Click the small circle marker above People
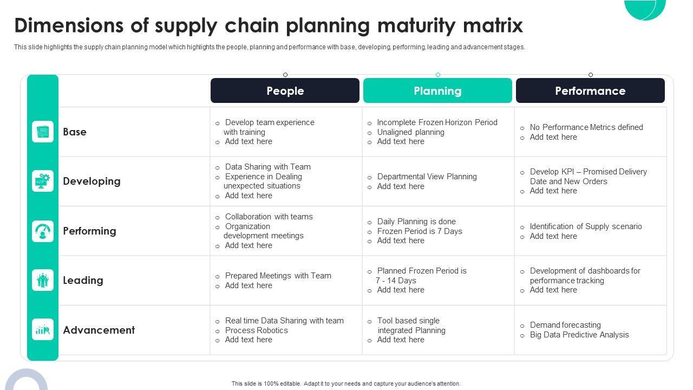The width and height of the screenshot is (693, 390). pyautogui.click(x=285, y=75)
